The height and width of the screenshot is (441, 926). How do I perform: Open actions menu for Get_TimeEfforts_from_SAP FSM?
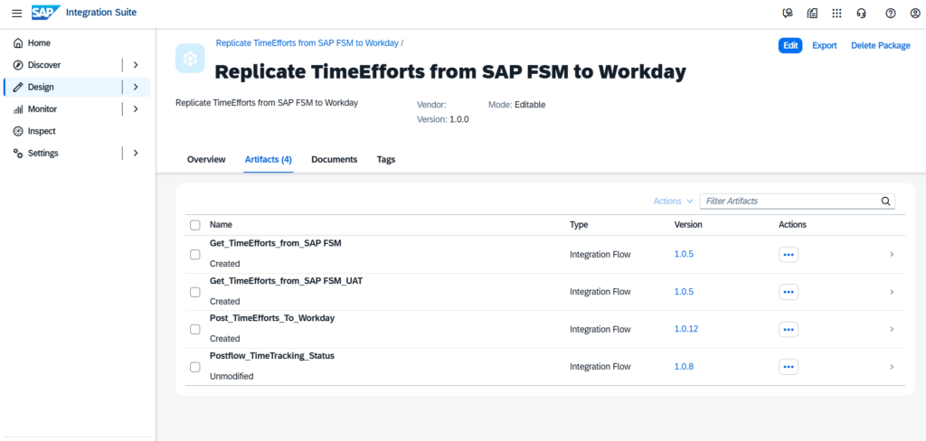[x=789, y=255]
